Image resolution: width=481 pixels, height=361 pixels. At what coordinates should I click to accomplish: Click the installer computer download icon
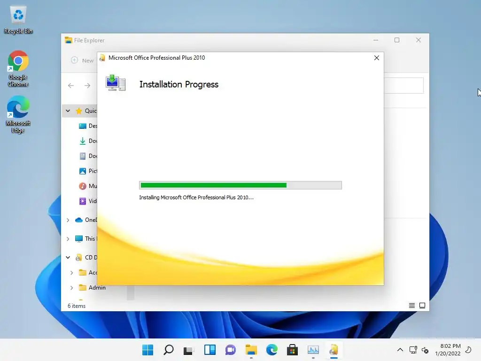(x=116, y=83)
